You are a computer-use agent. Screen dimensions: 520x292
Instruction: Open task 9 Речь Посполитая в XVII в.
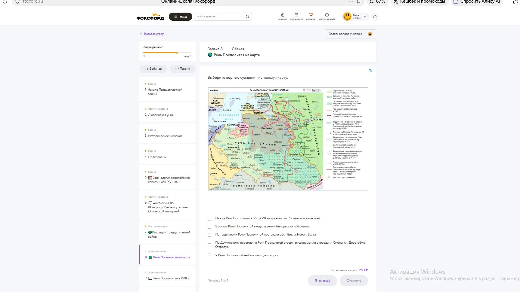(x=167, y=276)
